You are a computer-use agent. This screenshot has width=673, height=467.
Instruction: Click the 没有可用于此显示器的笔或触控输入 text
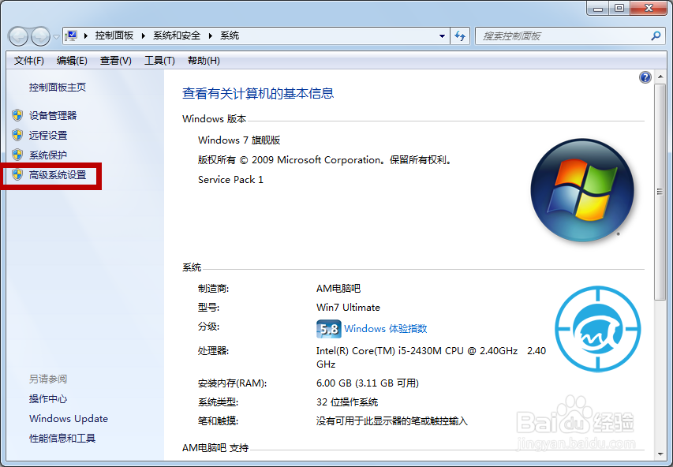coord(392,421)
